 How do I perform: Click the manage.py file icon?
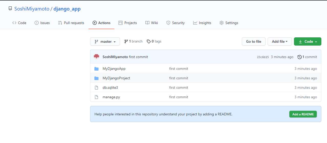96,97
